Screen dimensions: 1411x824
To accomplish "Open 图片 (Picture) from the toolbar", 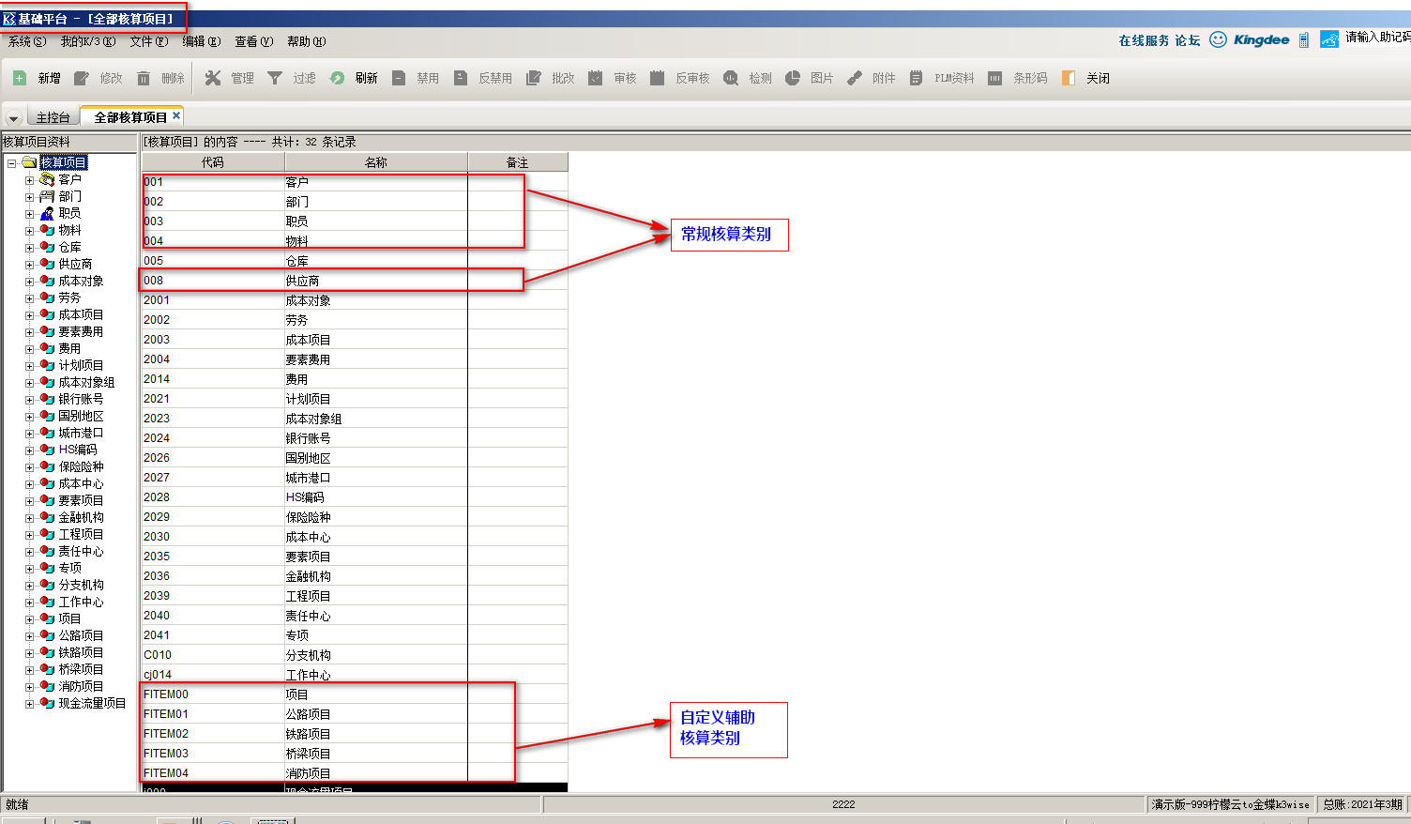I will pos(793,78).
